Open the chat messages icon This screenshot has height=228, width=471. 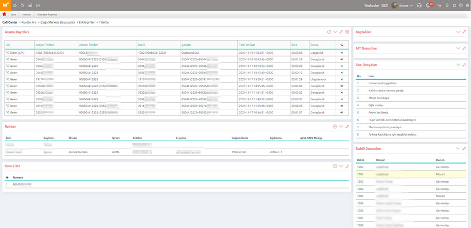(439, 5)
